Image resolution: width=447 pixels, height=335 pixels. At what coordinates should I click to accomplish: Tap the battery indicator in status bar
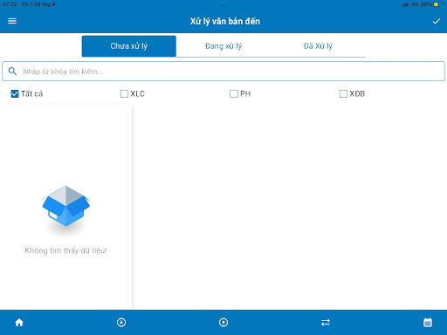438,4
